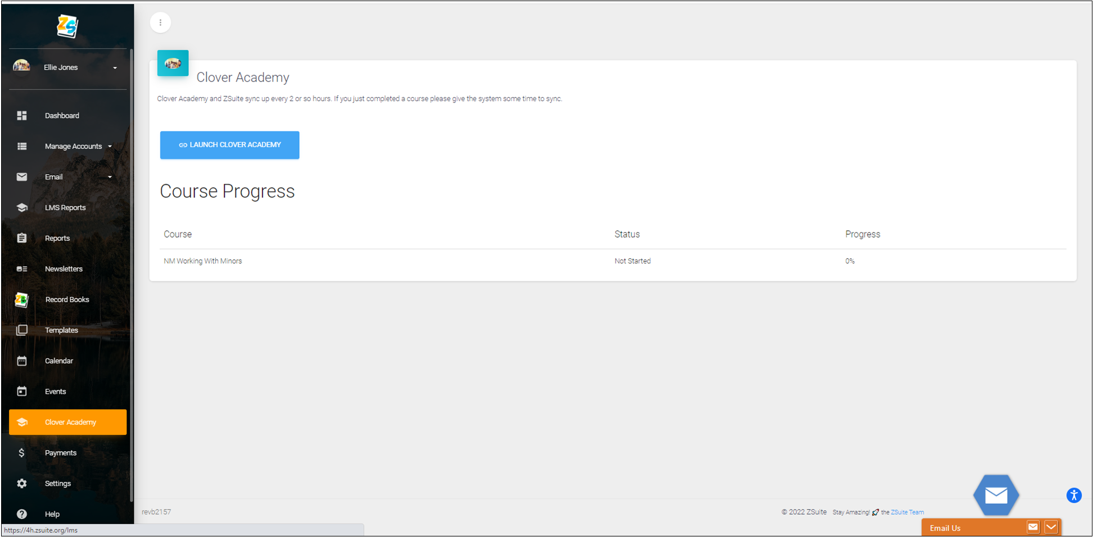Open the Help menu label
The height and width of the screenshot is (537, 1093).
[52, 514]
